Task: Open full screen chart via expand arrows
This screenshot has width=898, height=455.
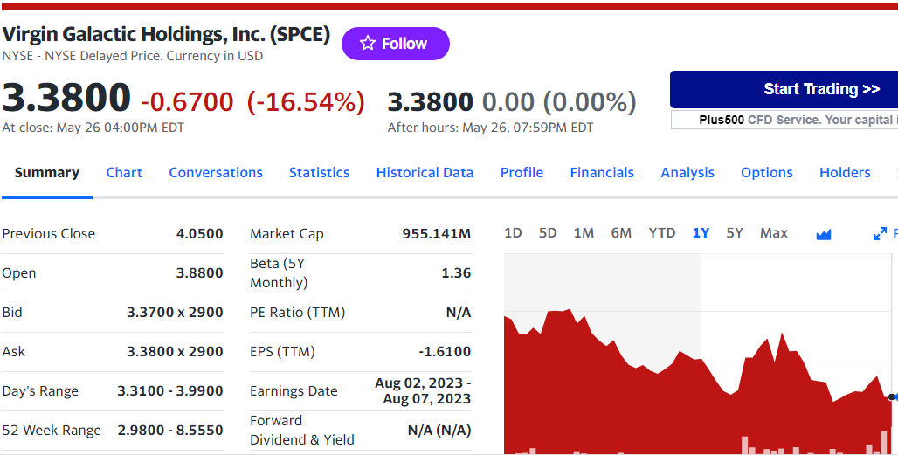Action: 880,234
